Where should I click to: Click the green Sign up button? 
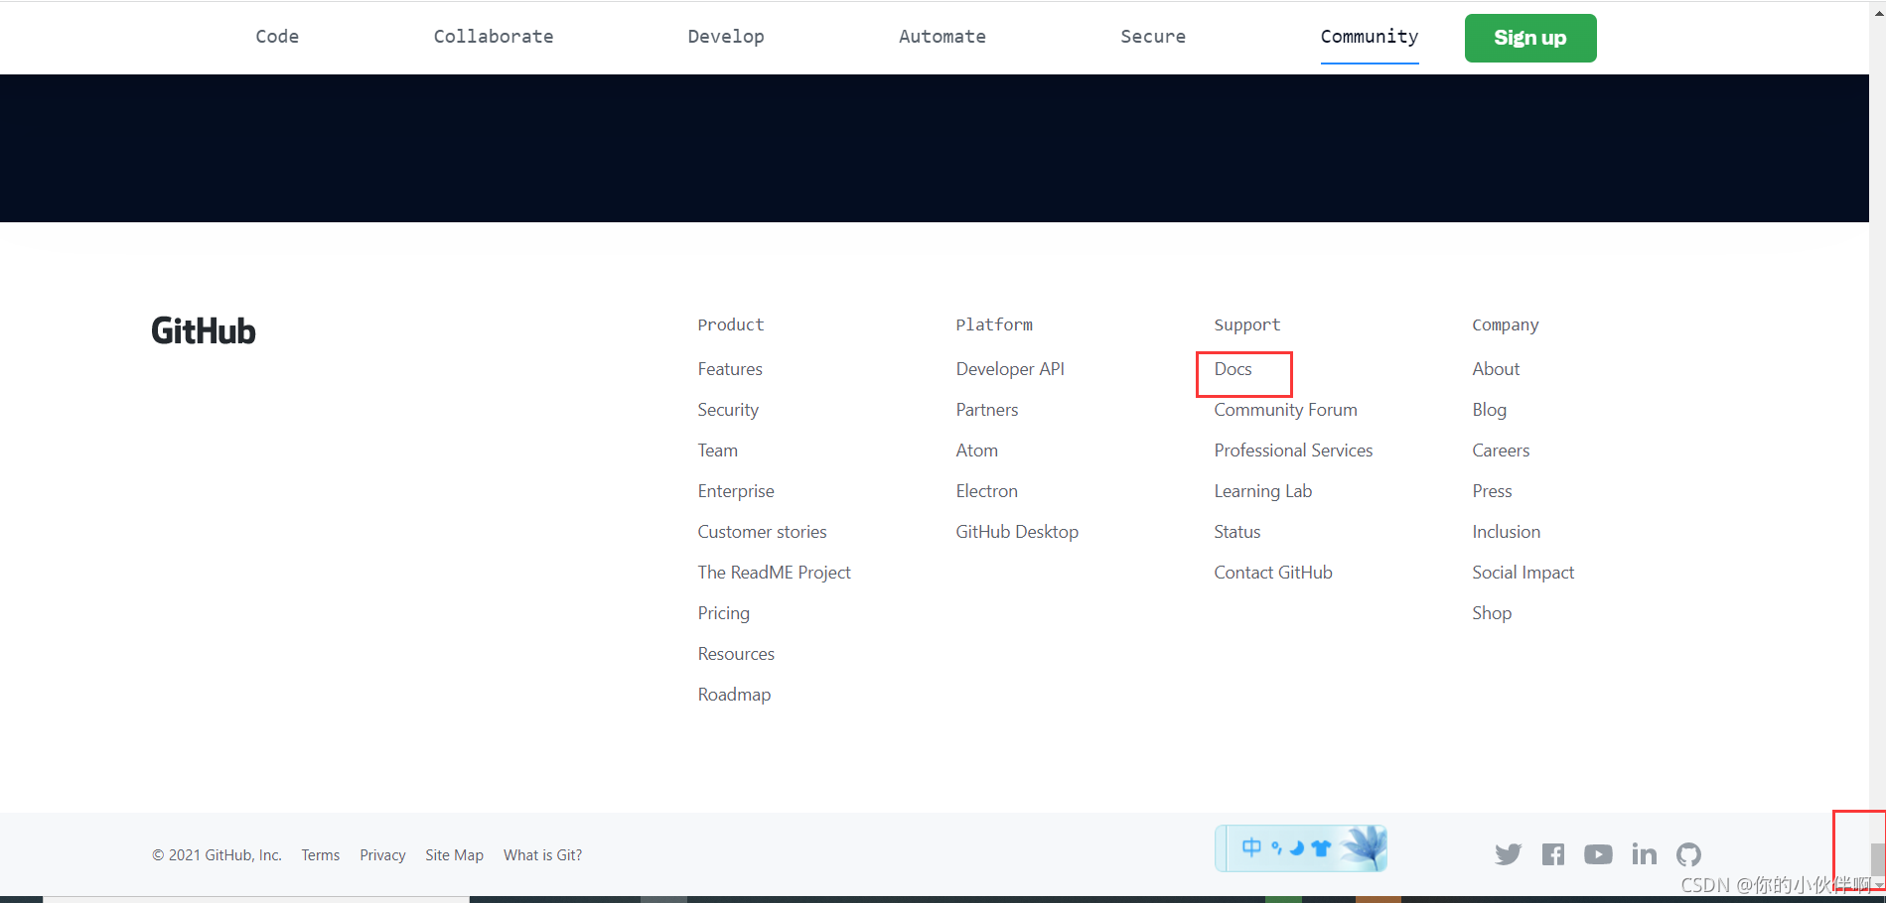[1530, 38]
